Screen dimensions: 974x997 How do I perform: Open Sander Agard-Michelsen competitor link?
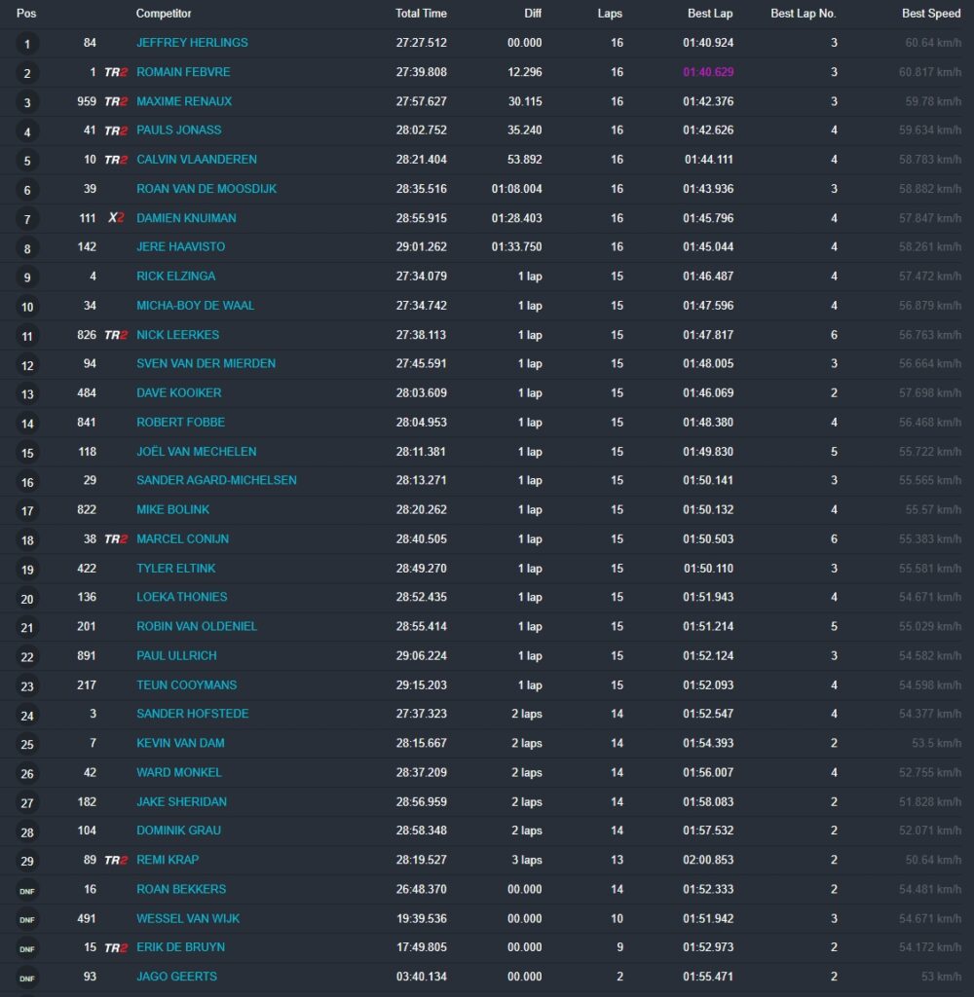[216, 480]
